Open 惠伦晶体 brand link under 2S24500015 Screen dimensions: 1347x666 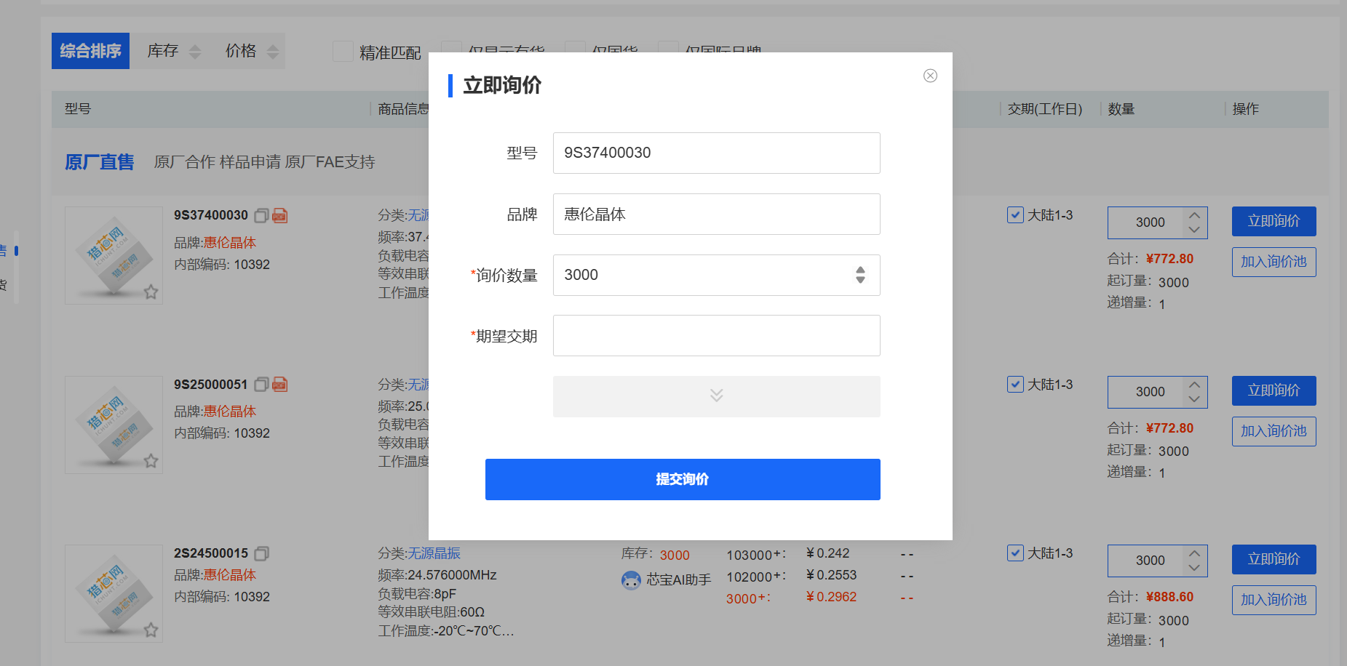click(229, 575)
